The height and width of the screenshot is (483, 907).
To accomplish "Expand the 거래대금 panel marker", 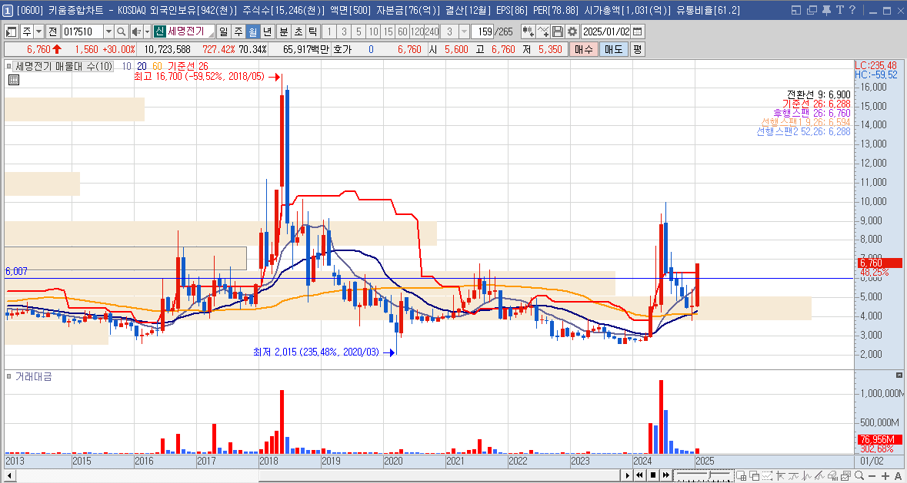I will 8,376.
